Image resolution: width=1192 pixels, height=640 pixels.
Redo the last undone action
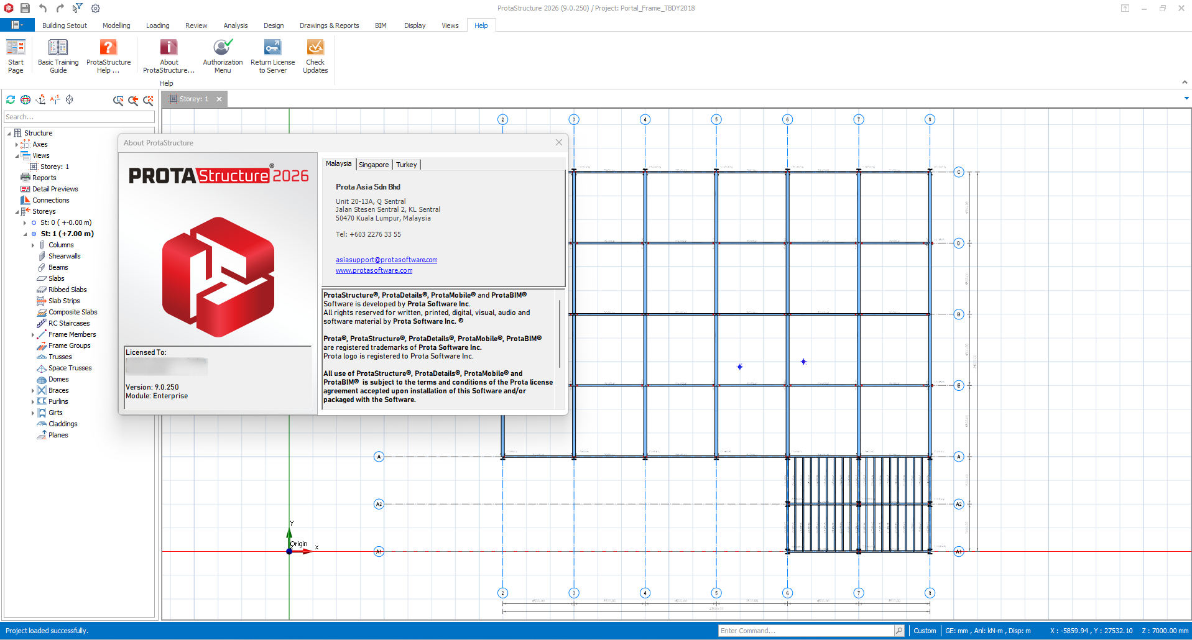coord(60,8)
